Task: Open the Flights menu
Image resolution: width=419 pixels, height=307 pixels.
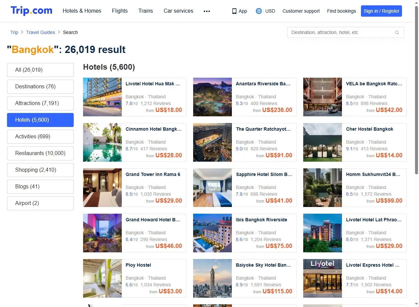Action: [x=120, y=11]
